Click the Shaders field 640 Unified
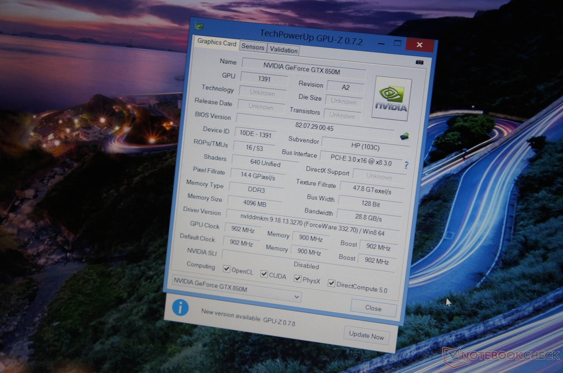 click(265, 163)
